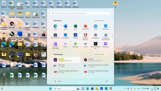The image size is (161, 91).
Task: Launch Word from pinned apps
Action: point(65,27)
